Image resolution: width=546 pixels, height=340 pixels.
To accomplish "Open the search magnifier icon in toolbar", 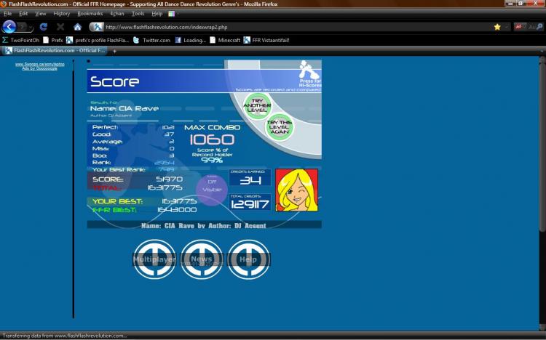I will (x=539, y=27).
